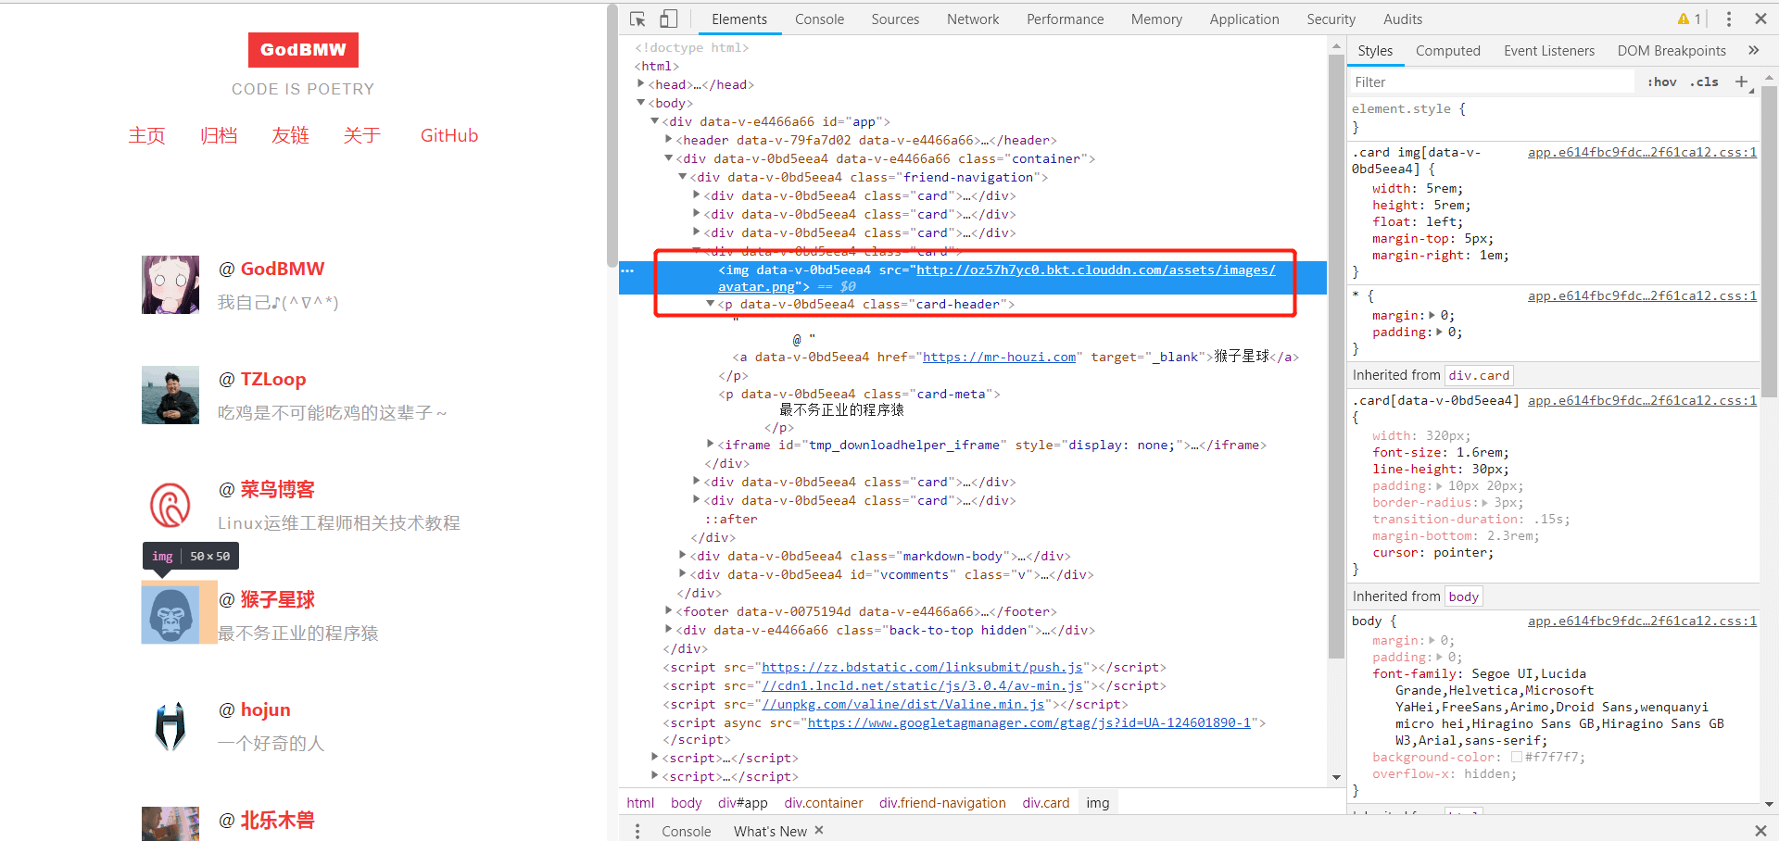Open the Performance tab
Screen dimensions: 1779x841
(1065, 19)
